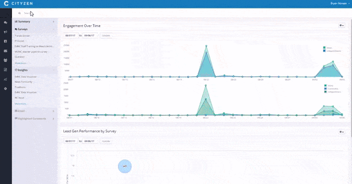This screenshot has width=352, height=184.
Task: Open the envelope email sidebar icon
Action: (5, 51)
